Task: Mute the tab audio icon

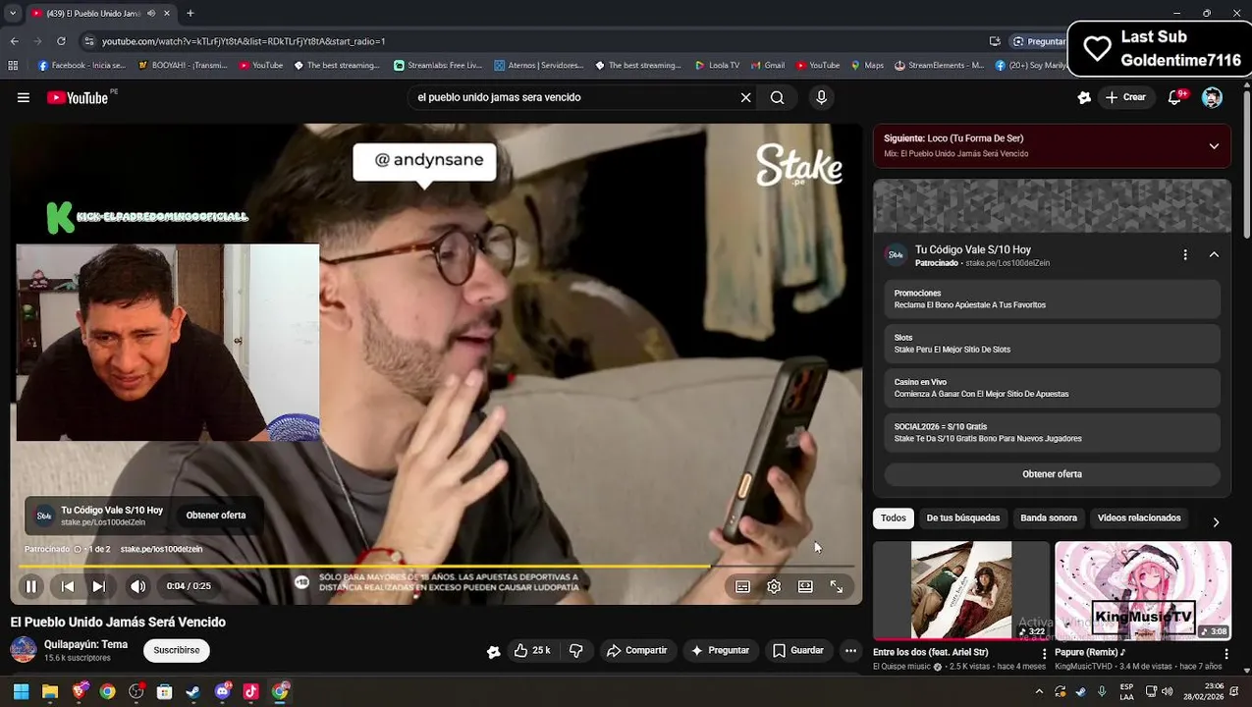Action: (151, 13)
